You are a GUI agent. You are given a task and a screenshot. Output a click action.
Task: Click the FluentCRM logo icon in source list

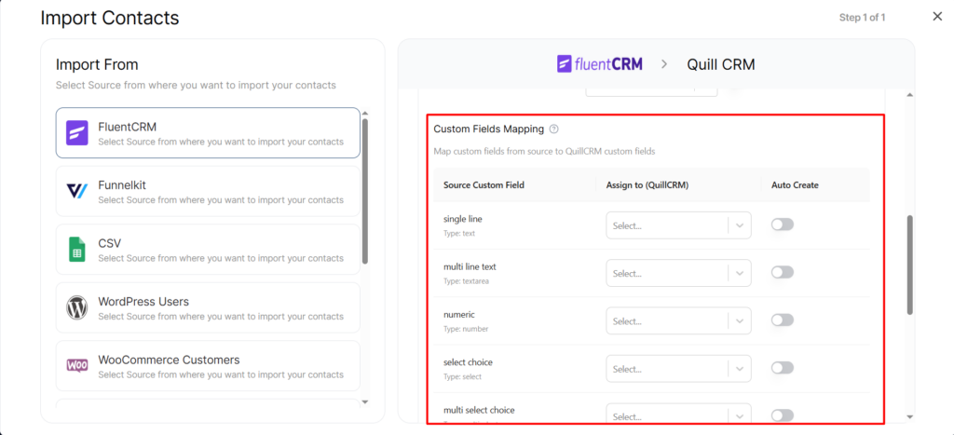[x=77, y=133]
